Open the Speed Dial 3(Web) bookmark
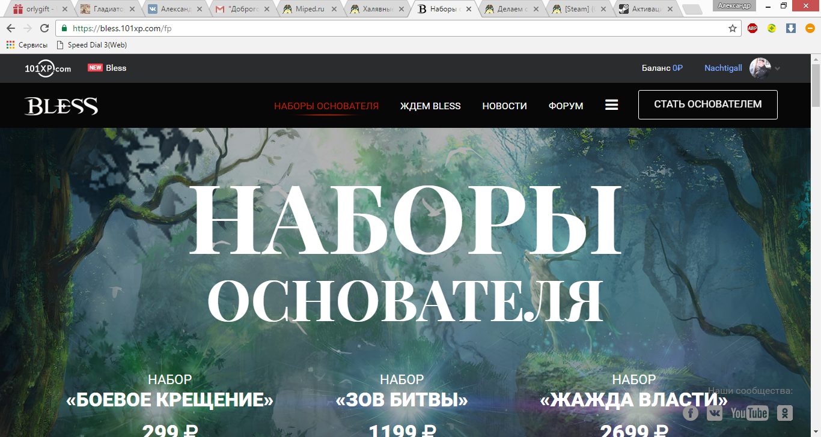 (x=91, y=44)
